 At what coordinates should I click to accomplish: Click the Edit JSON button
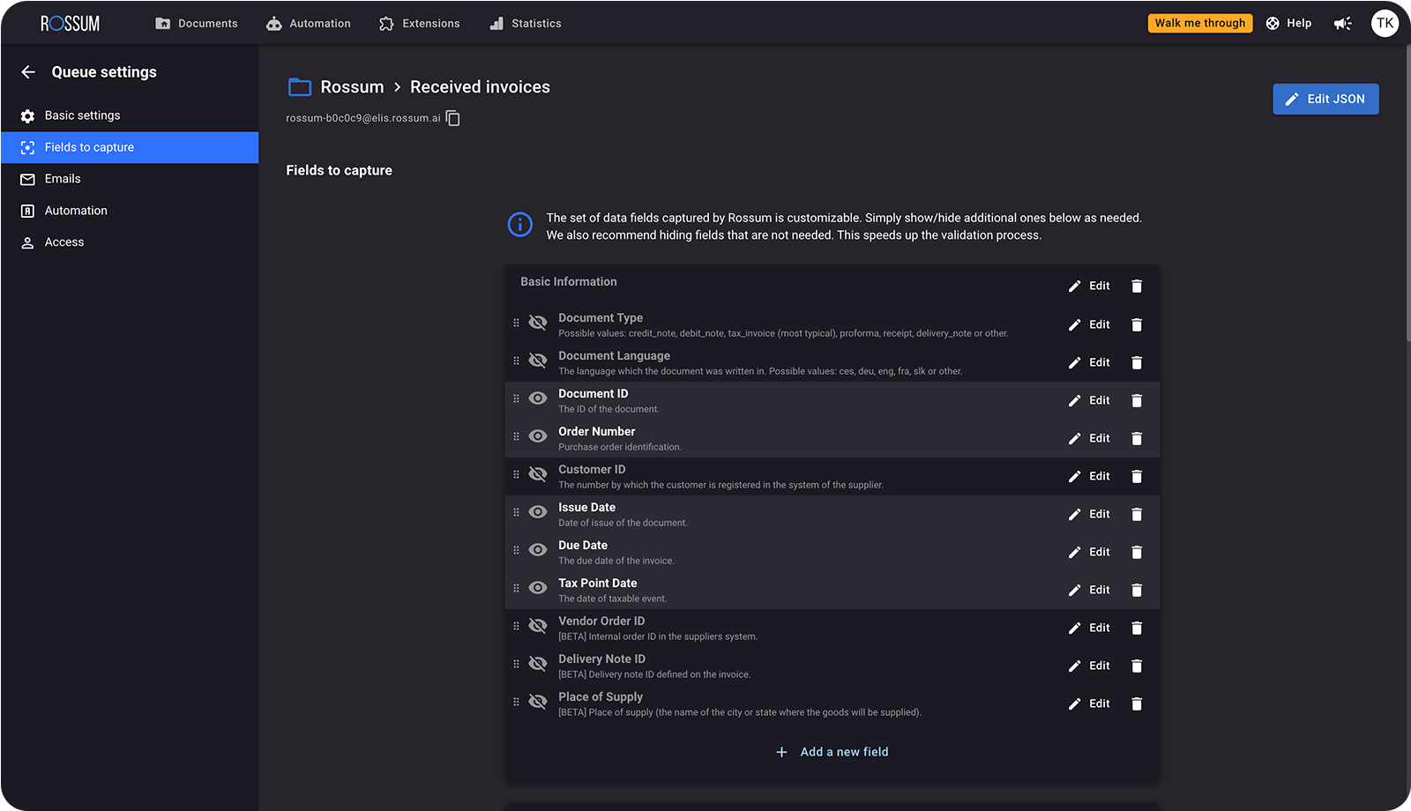tap(1325, 100)
